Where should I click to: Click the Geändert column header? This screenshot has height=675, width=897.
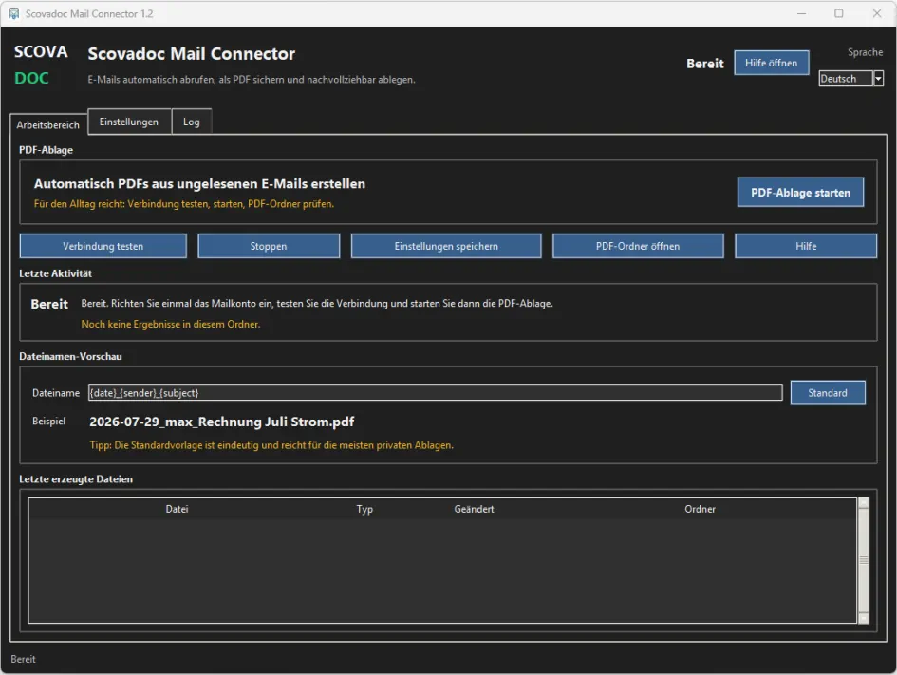click(474, 509)
